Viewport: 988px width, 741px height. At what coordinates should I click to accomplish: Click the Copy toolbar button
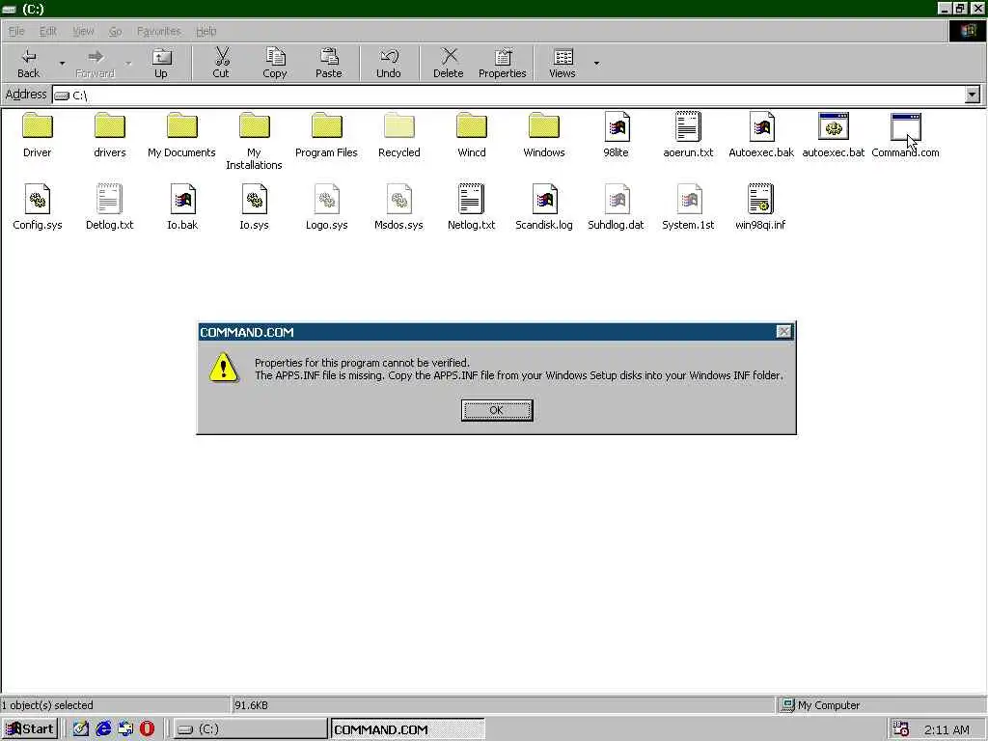tap(275, 63)
